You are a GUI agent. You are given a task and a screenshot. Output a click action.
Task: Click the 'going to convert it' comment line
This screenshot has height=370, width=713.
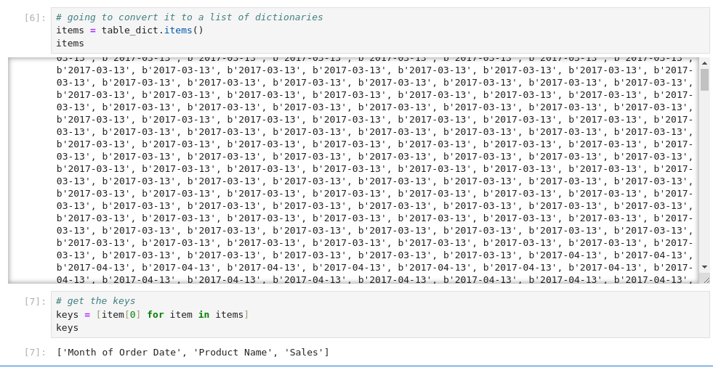coord(189,17)
